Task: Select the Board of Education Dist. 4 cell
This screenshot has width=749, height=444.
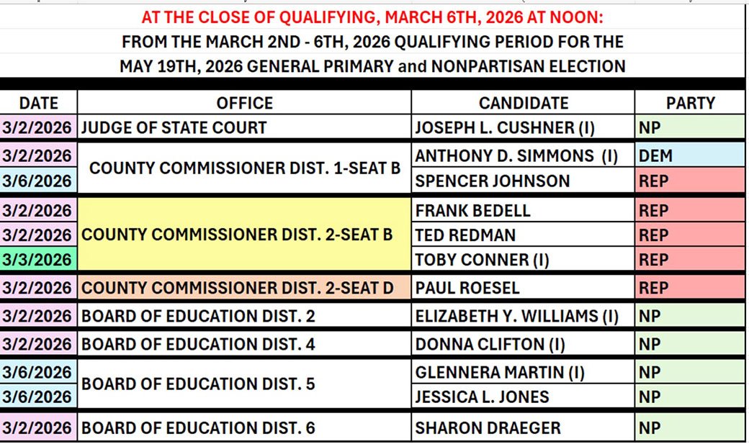Action: point(244,344)
